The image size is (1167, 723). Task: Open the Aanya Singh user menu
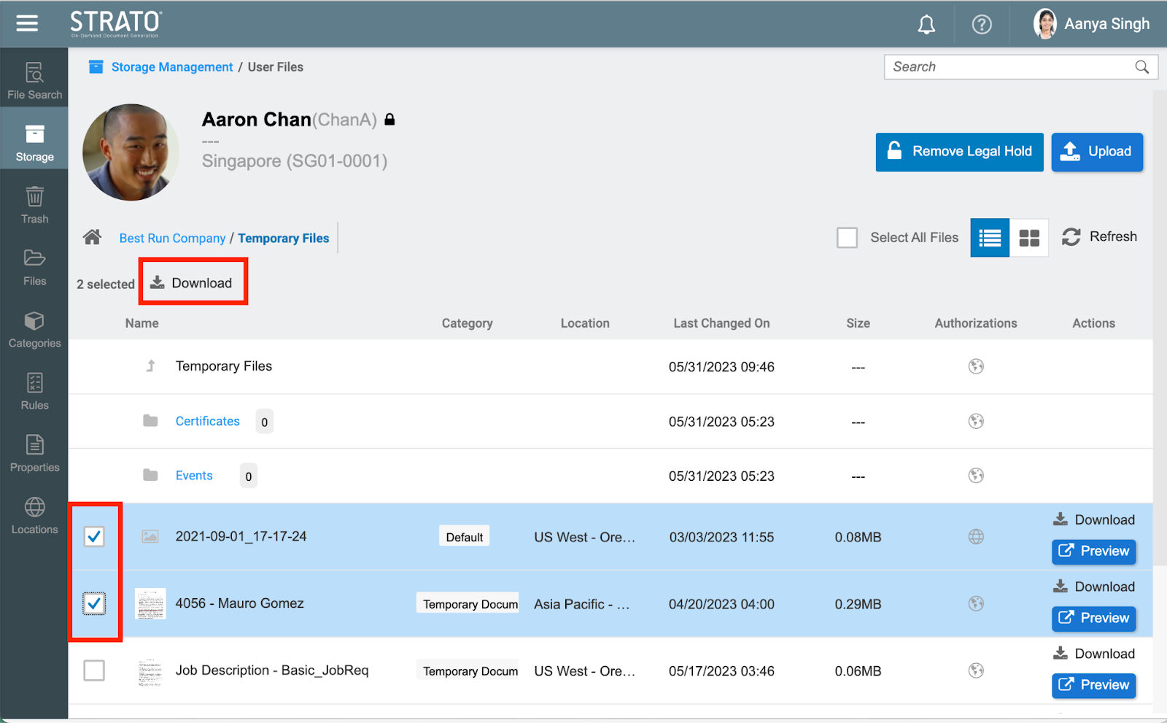[x=1091, y=24]
